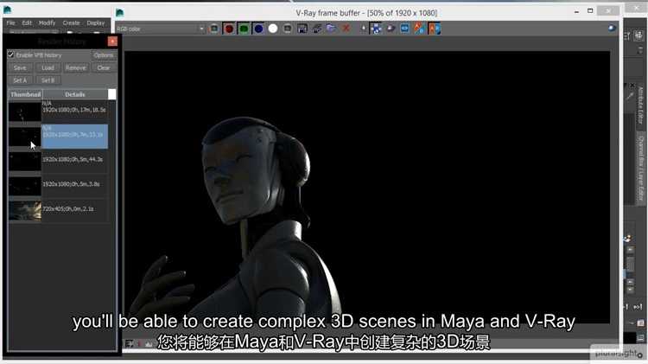Screen dimensions: 648x364
Task: Click the Details column header
Action: point(75,94)
